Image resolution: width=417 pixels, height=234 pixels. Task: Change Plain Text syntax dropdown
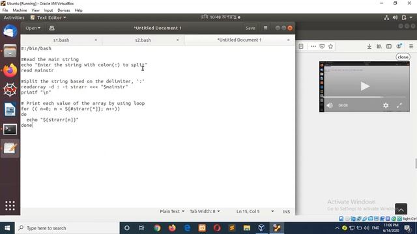click(172, 211)
